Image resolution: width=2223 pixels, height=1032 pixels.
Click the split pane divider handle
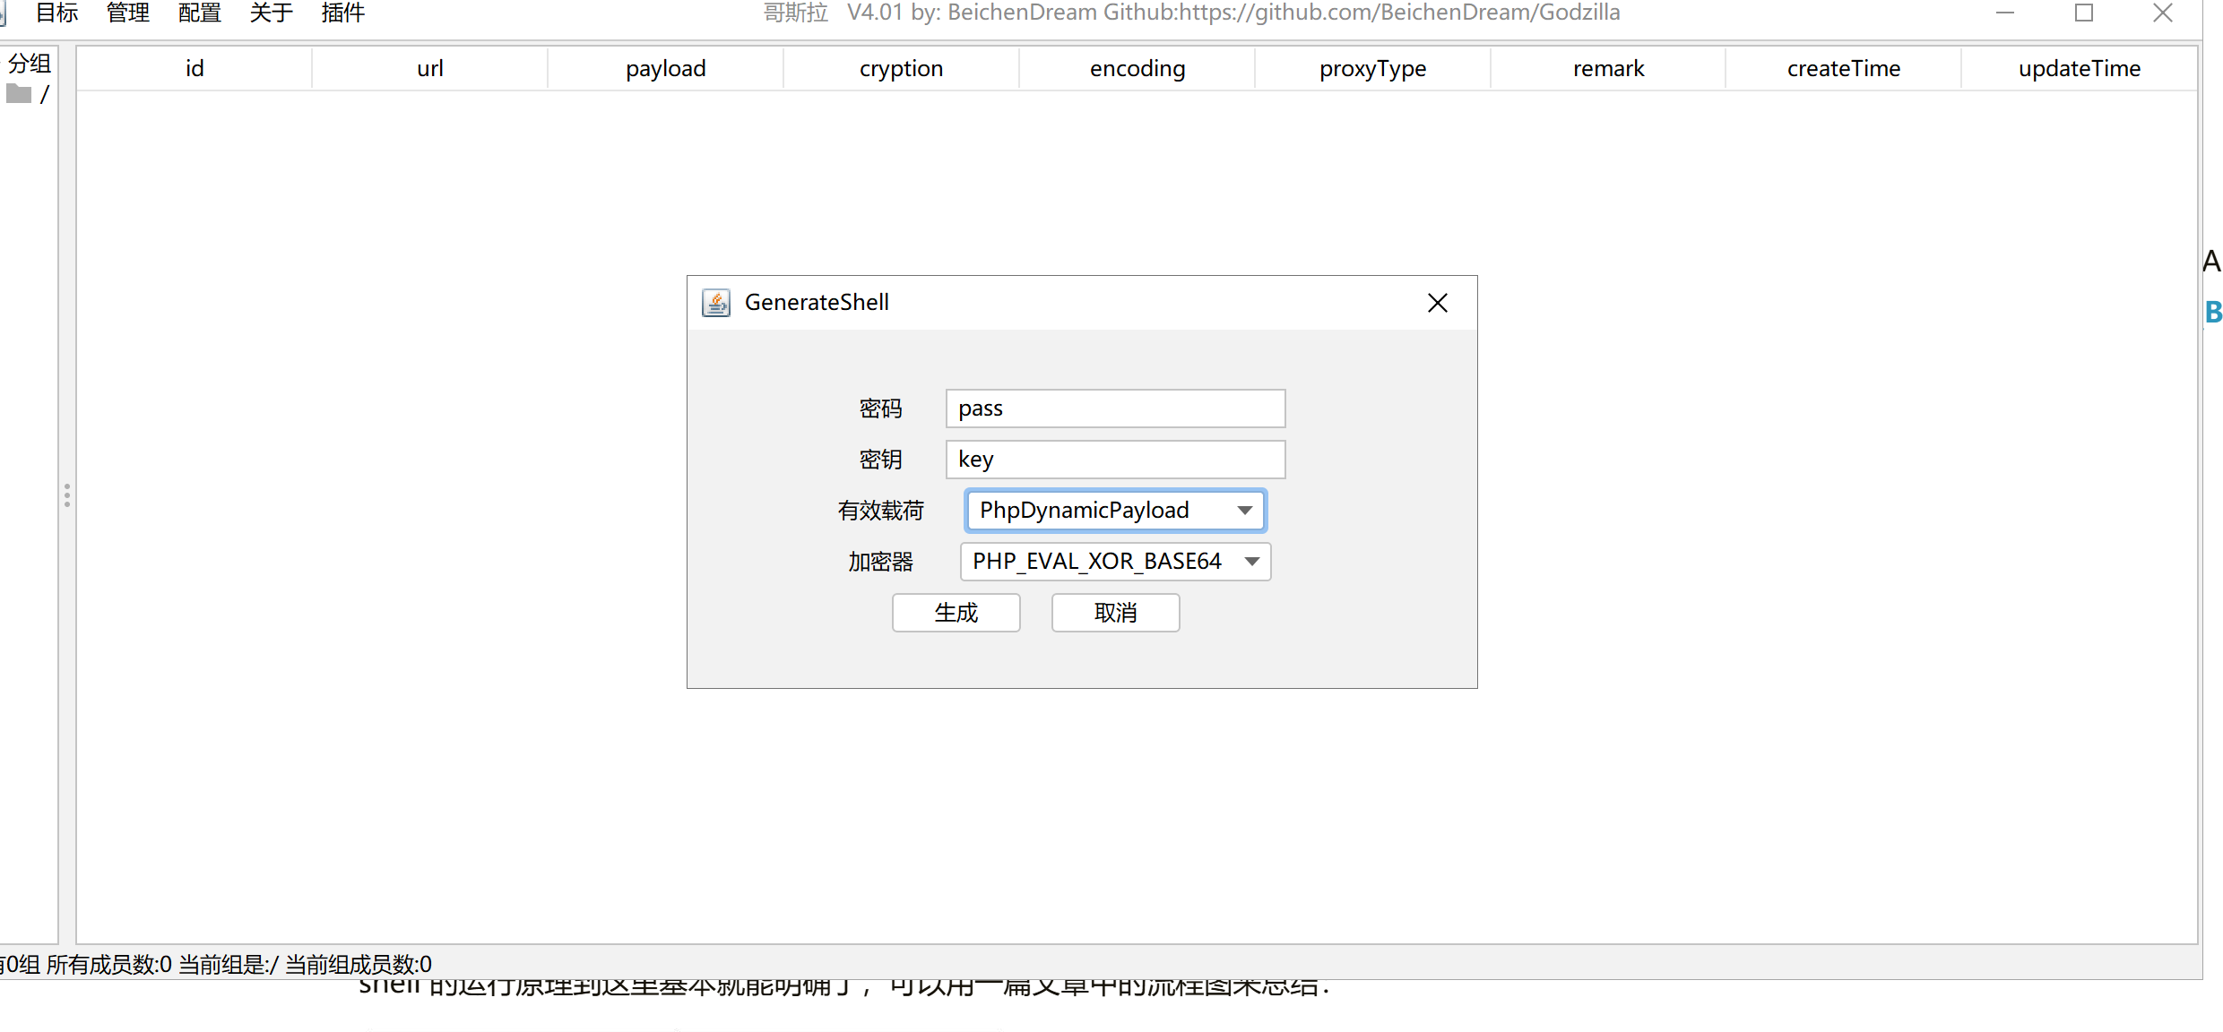click(67, 495)
